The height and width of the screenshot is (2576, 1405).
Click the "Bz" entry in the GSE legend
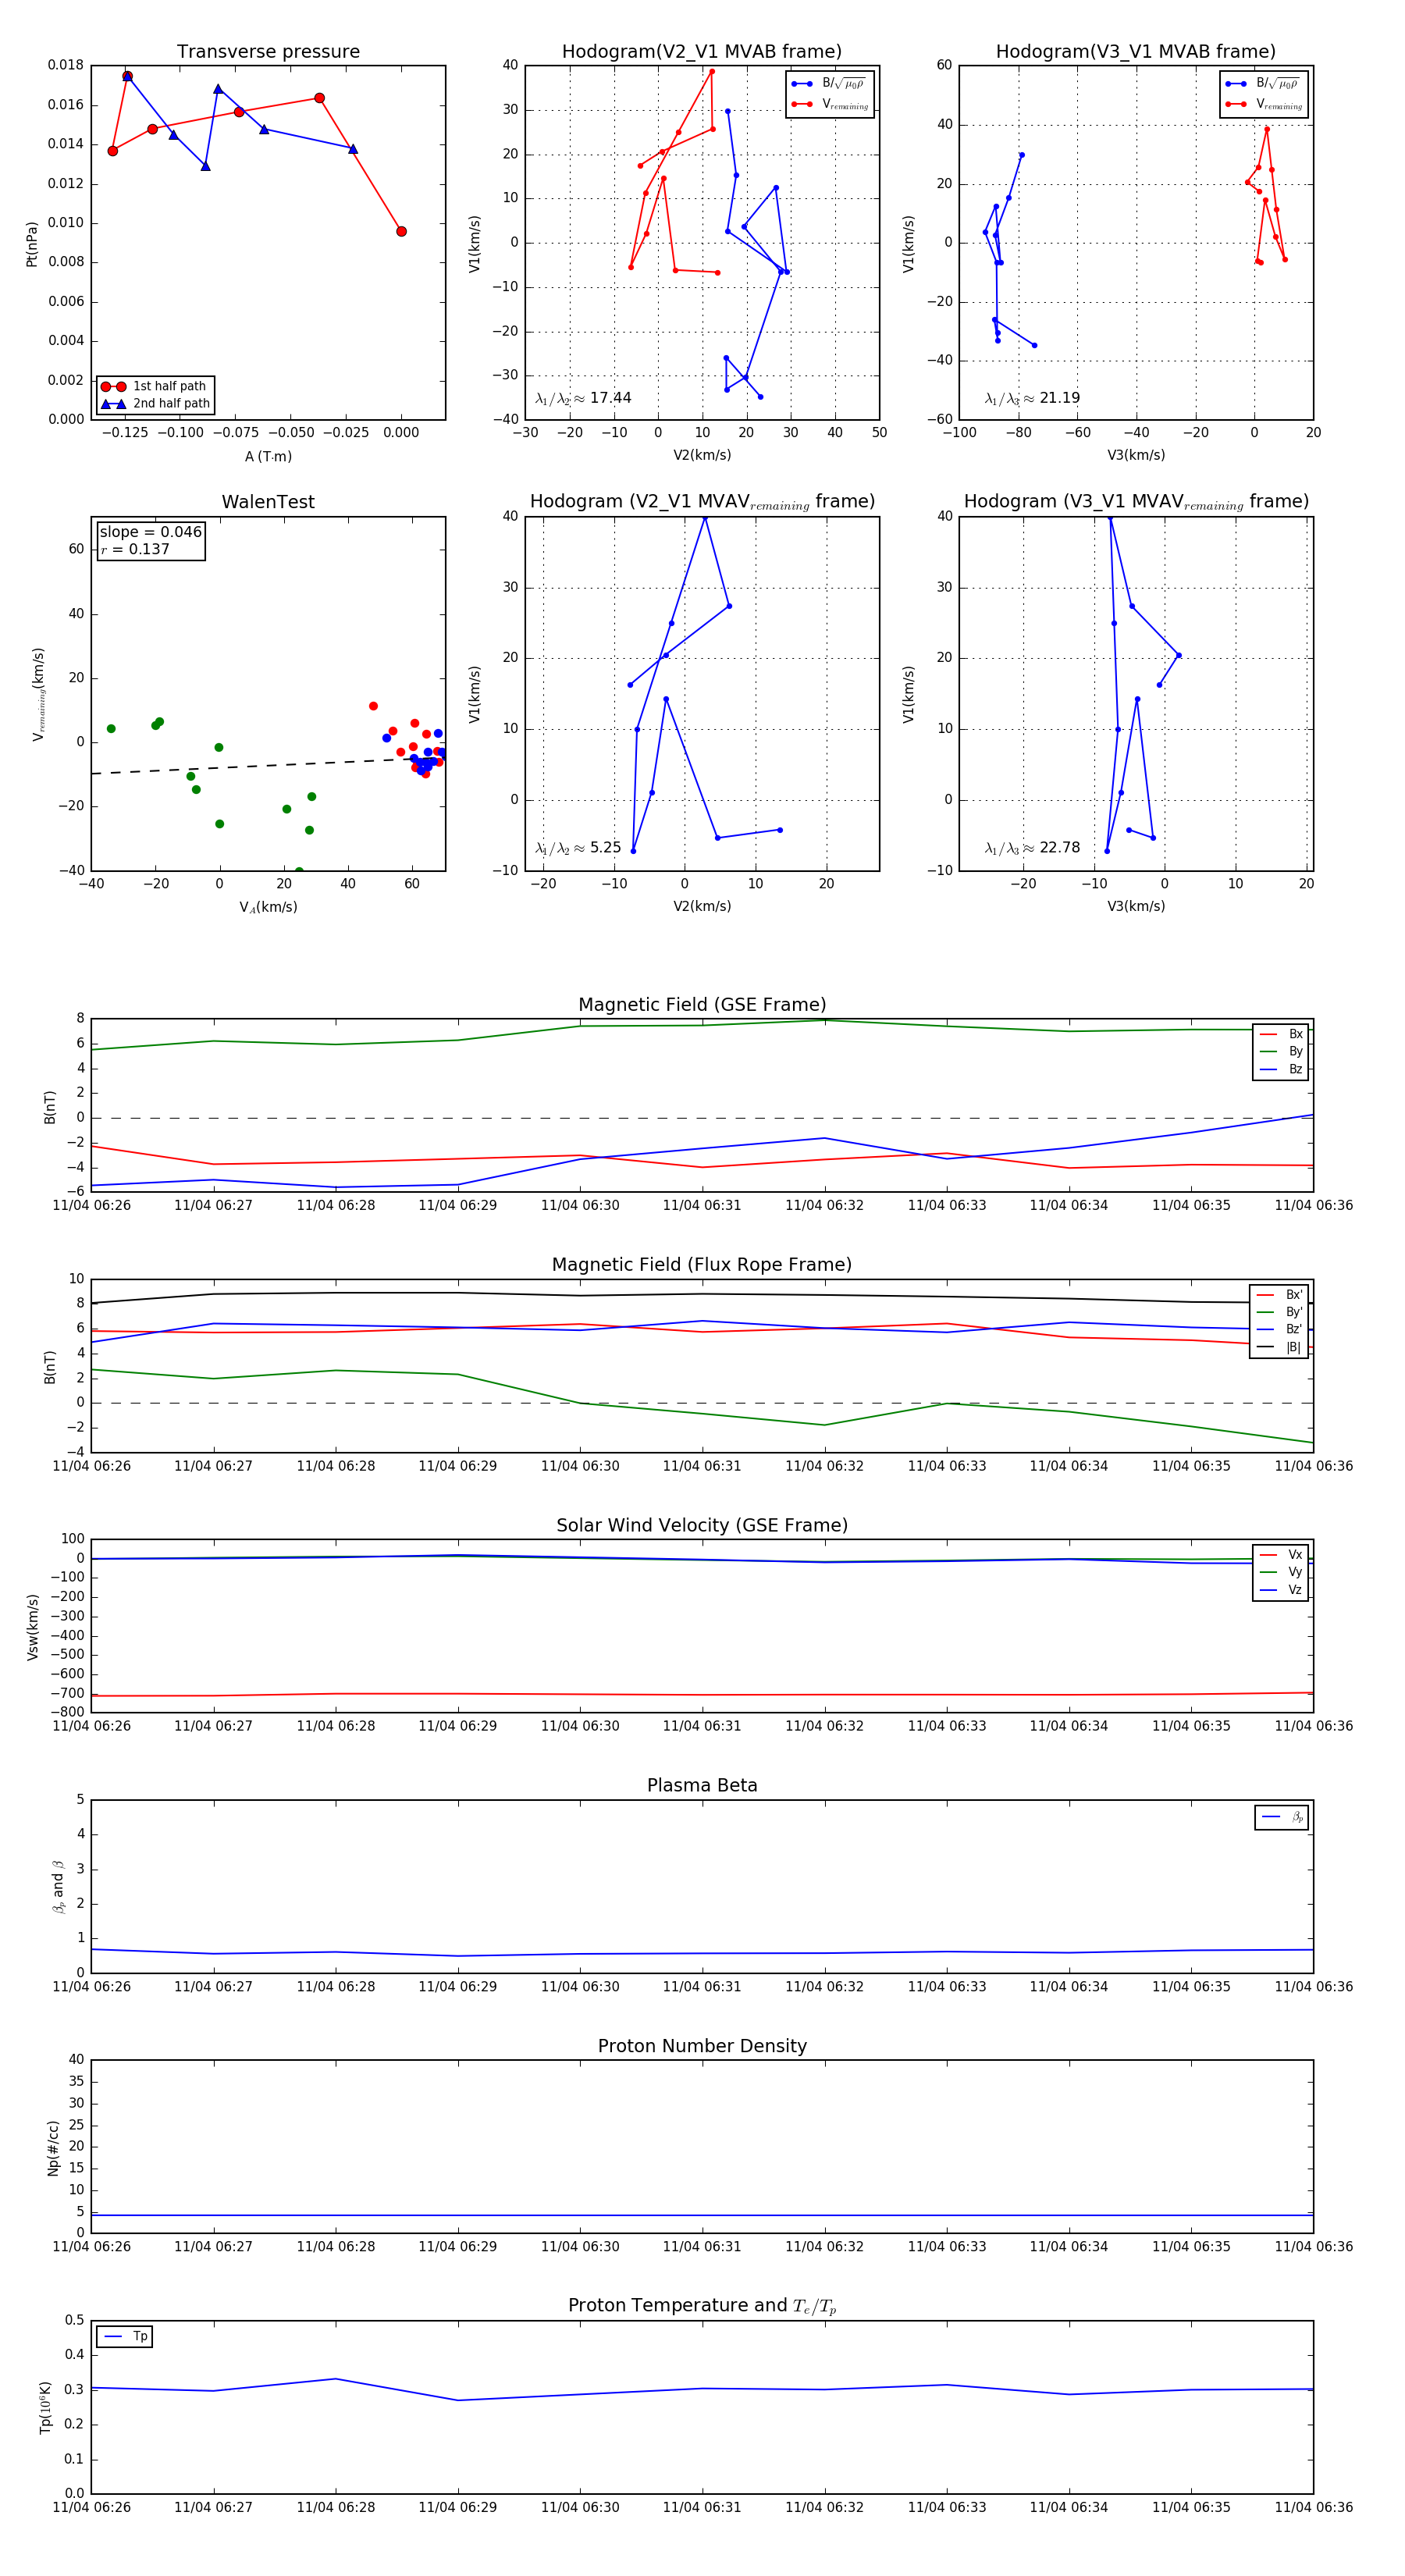(x=1281, y=1069)
